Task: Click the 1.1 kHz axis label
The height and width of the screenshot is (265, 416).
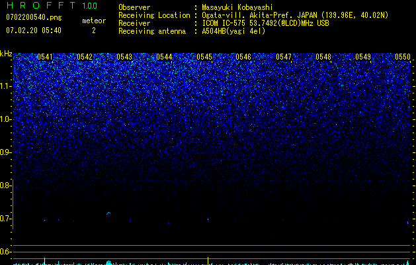Action: pos(6,86)
